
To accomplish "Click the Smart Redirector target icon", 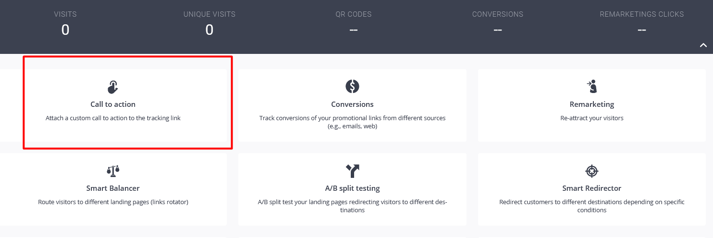I will (592, 170).
